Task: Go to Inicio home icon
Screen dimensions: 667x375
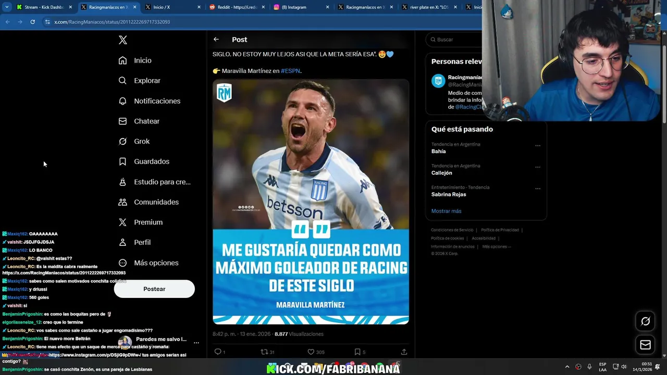Action: click(x=122, y=60)
